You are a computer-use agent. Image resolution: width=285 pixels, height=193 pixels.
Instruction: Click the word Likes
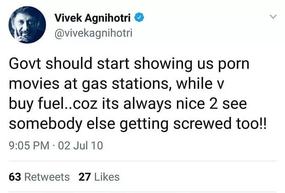pos(106,176)
